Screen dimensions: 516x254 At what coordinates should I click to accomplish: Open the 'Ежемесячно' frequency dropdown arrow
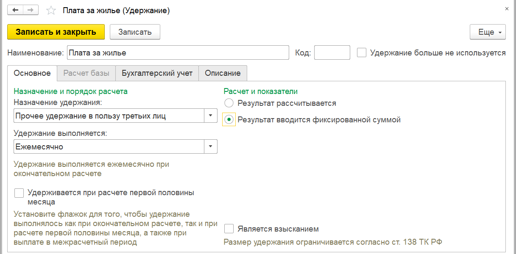(211, 147)
